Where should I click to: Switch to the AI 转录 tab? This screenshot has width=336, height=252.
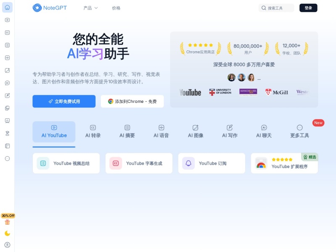pyautogui.click(x=92, y=132)
